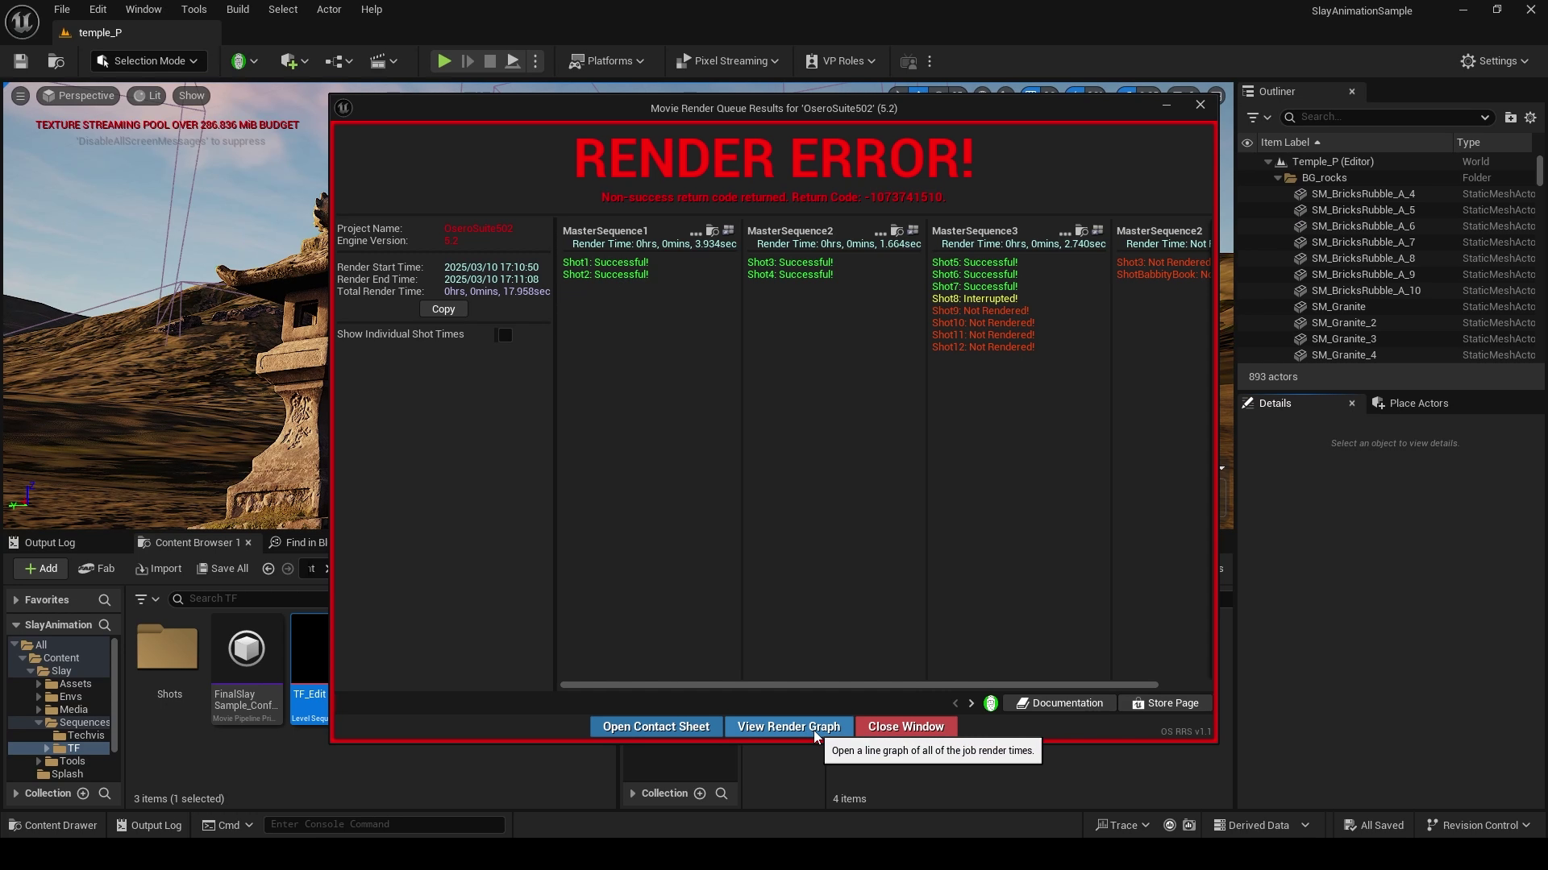Click the MasterSequence3 browse output folder icon
1548x870 pixels.
pyautogui.click(x=1081, y=231)
